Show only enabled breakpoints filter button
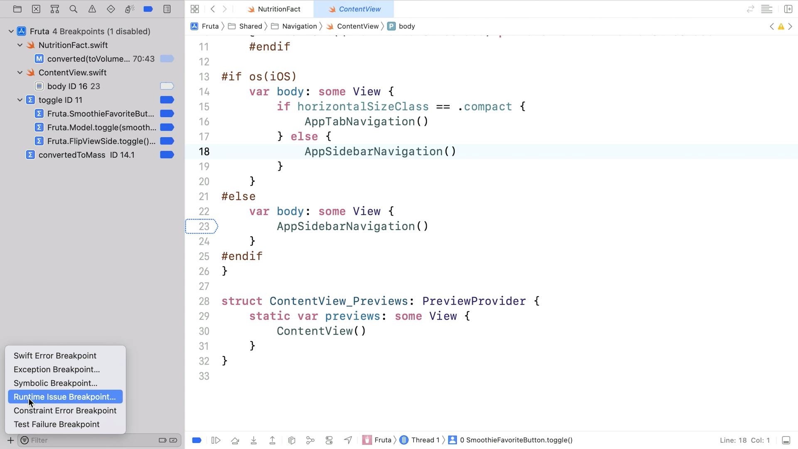This screenshot has width=798, height=449. point(163,440)
